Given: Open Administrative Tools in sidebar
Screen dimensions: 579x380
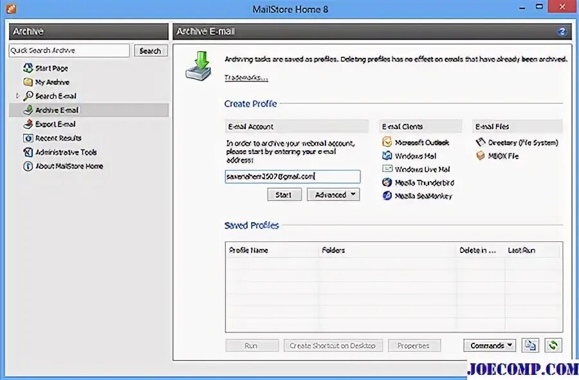Looking at the screenshot, I should 66,152.
